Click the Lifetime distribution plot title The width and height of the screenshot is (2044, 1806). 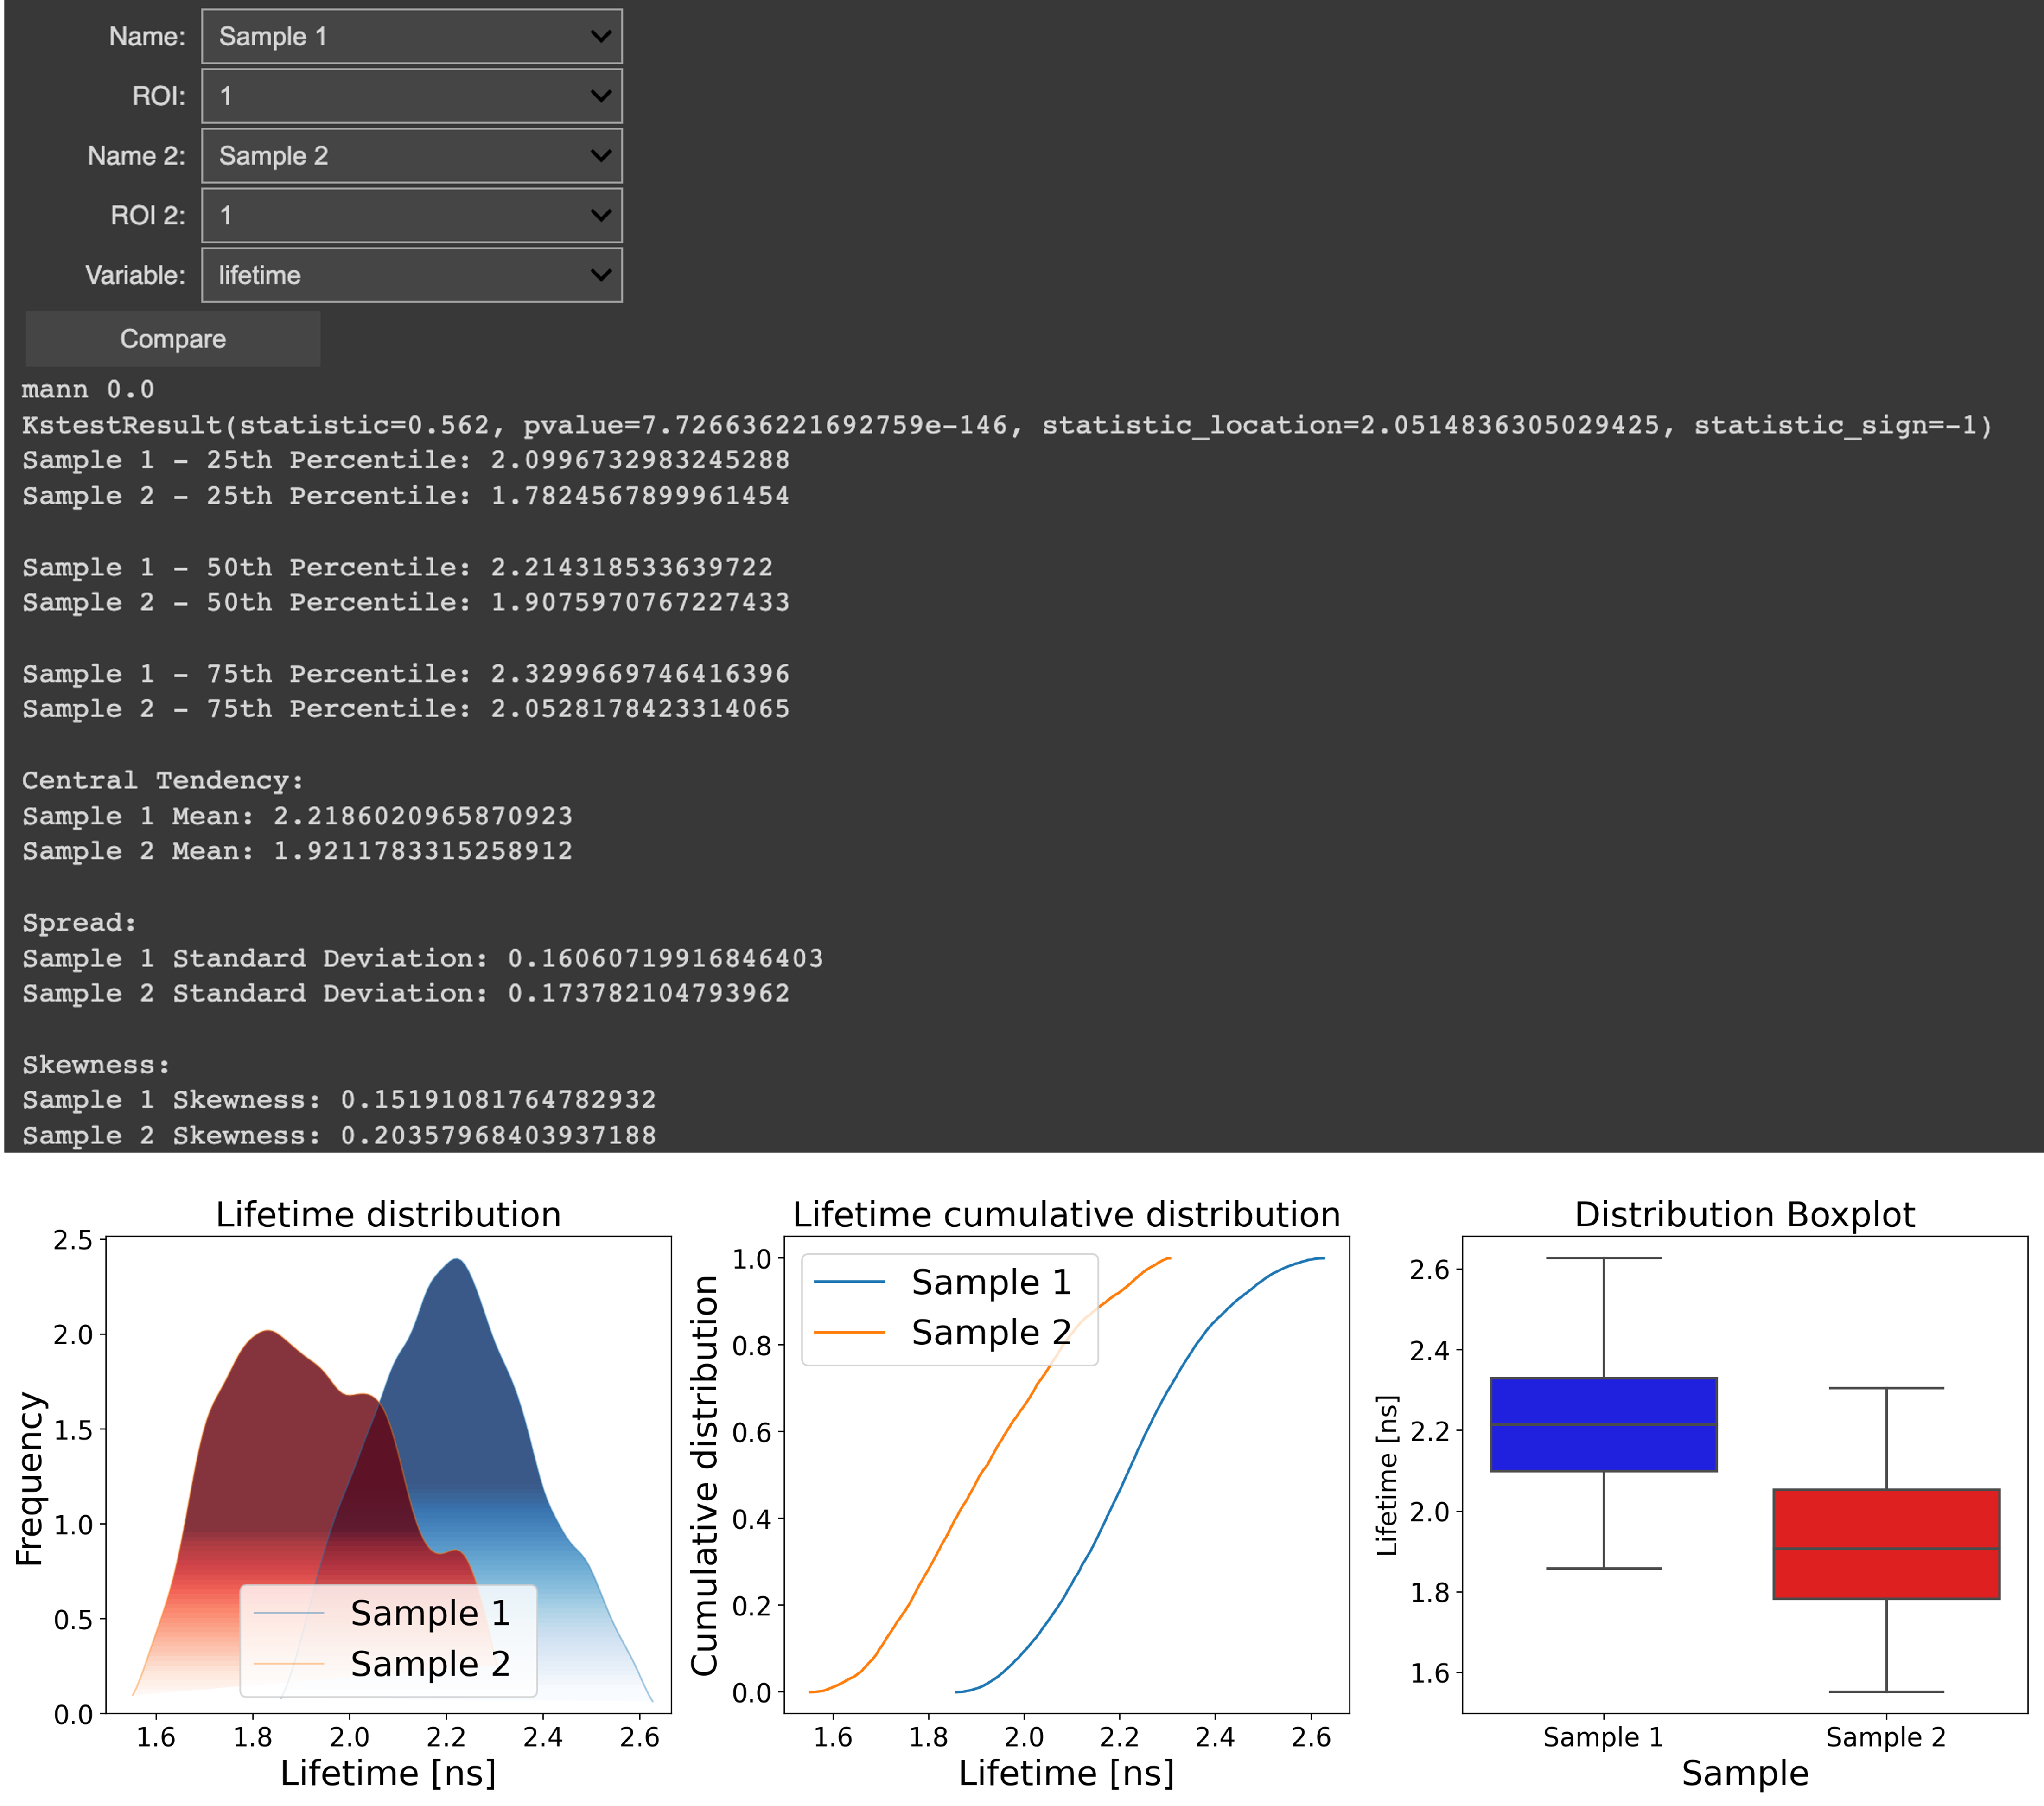point(389,1215)
